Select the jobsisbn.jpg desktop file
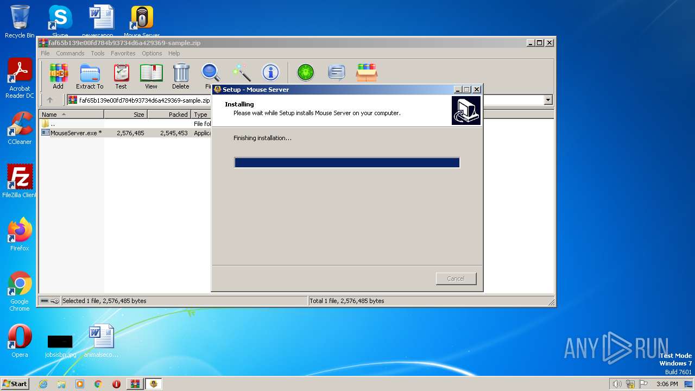Image resolution: width=695 pixels, height=391 pixels. click(x=60, y=345)
